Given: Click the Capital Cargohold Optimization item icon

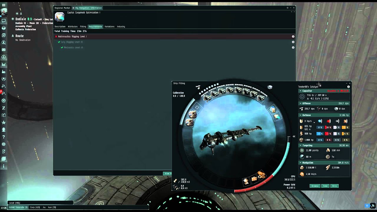Looking at the screenshot, I should click(59, 17).
